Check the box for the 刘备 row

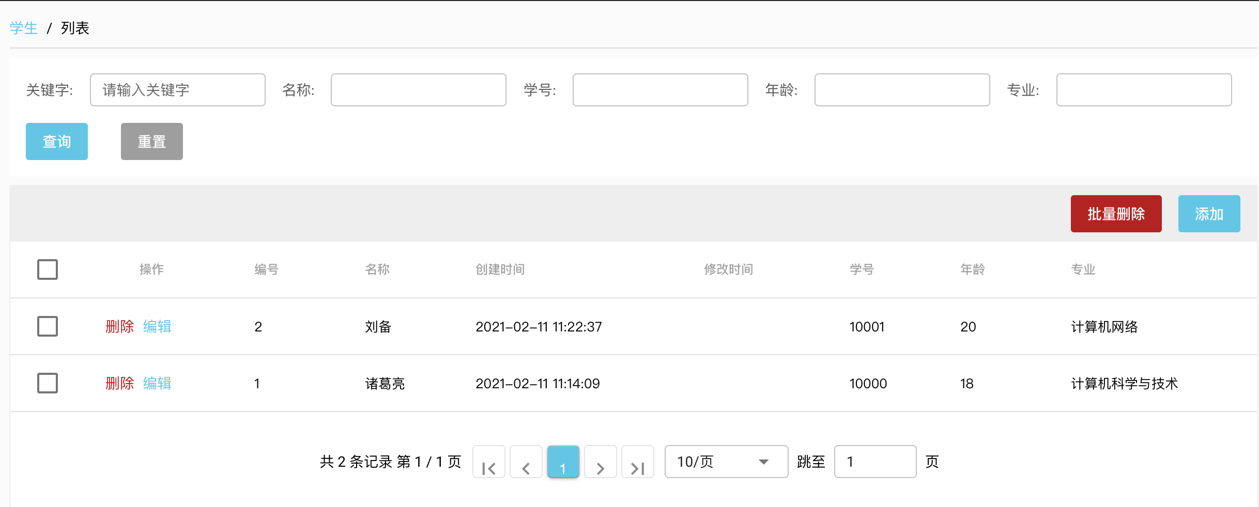(x=48, y=326)
